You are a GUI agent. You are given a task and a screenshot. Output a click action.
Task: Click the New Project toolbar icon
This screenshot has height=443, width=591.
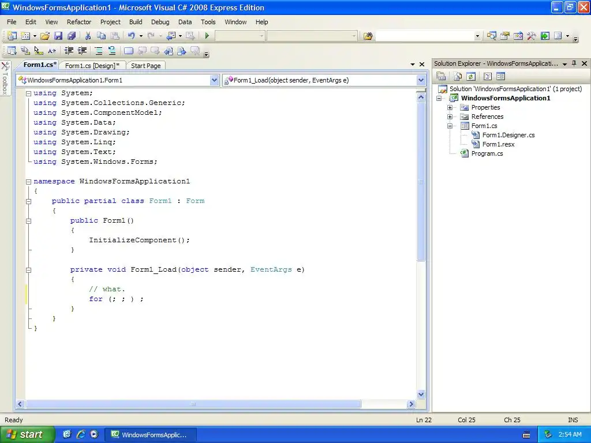coord(12,36)
